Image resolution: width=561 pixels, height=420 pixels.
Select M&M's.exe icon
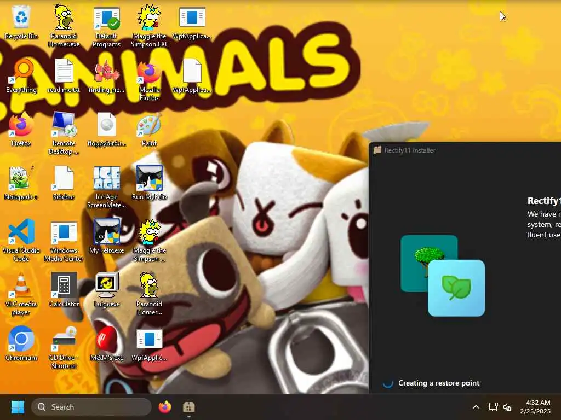click(x=107, y=343)
